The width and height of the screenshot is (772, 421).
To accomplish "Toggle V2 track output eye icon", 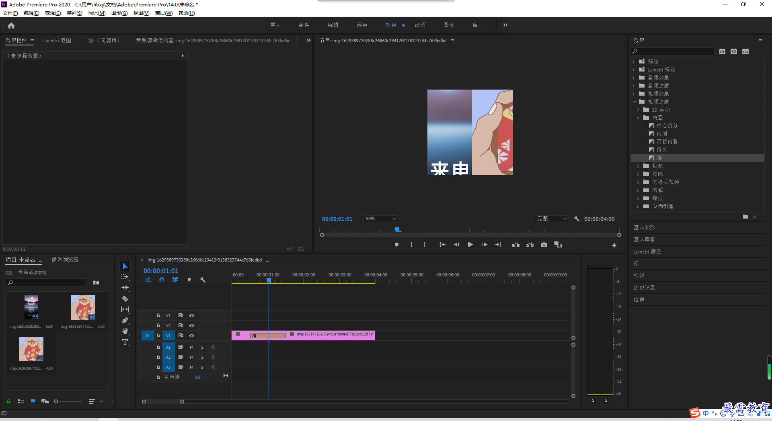I will (192, 325).
